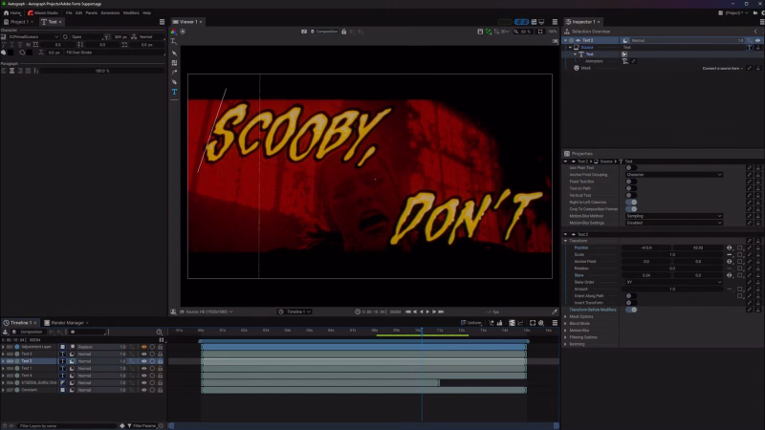
Task: Click the filter keyframe diamond icon
Action: tap(122, 425)
